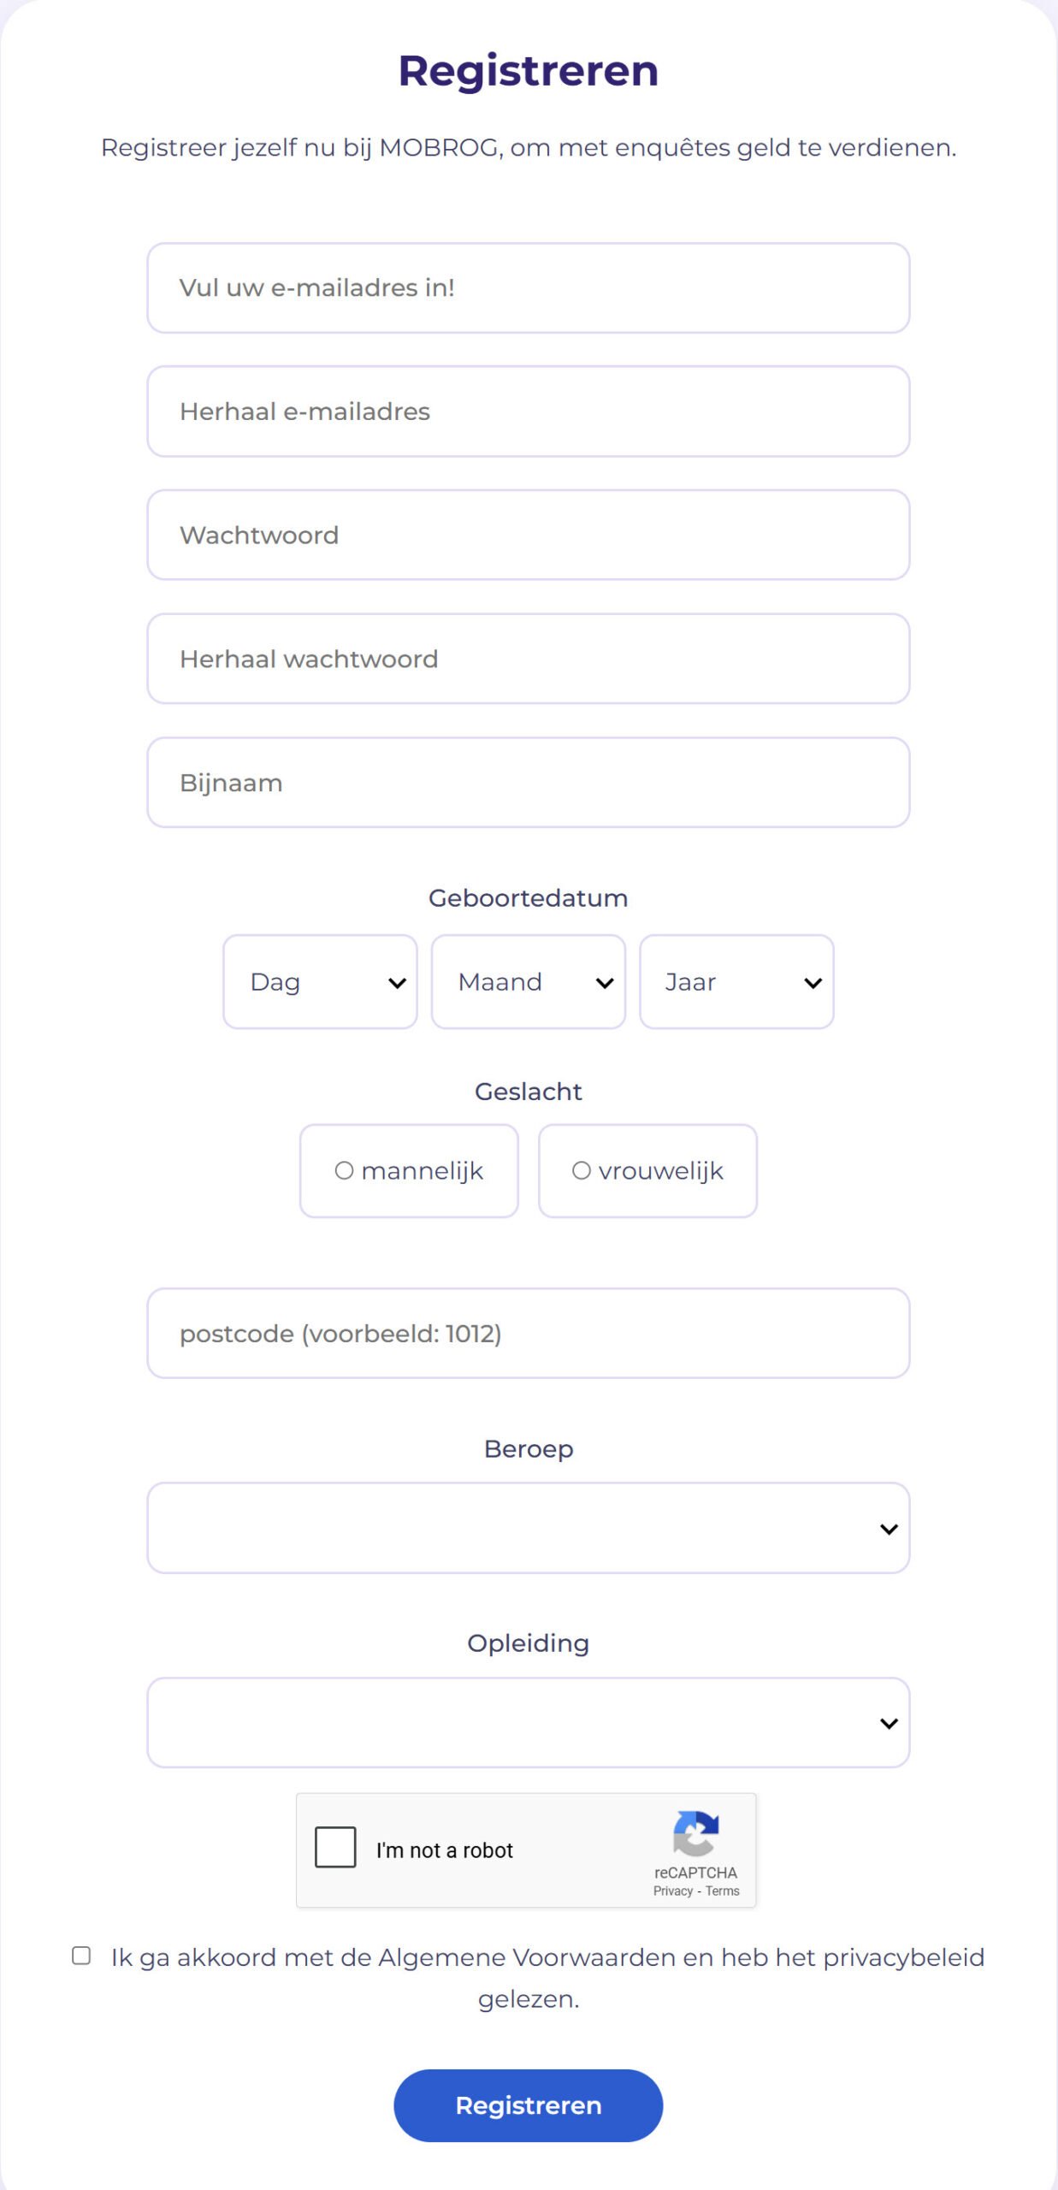Click the reCAPTCHA logo icon
The height and width of the screenshot is (2190, 1058).
695,1833
